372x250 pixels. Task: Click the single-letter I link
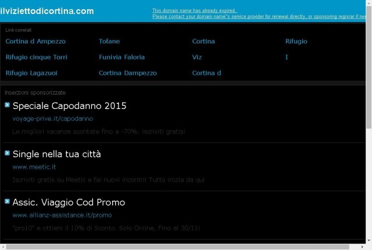tap(287, 57)
